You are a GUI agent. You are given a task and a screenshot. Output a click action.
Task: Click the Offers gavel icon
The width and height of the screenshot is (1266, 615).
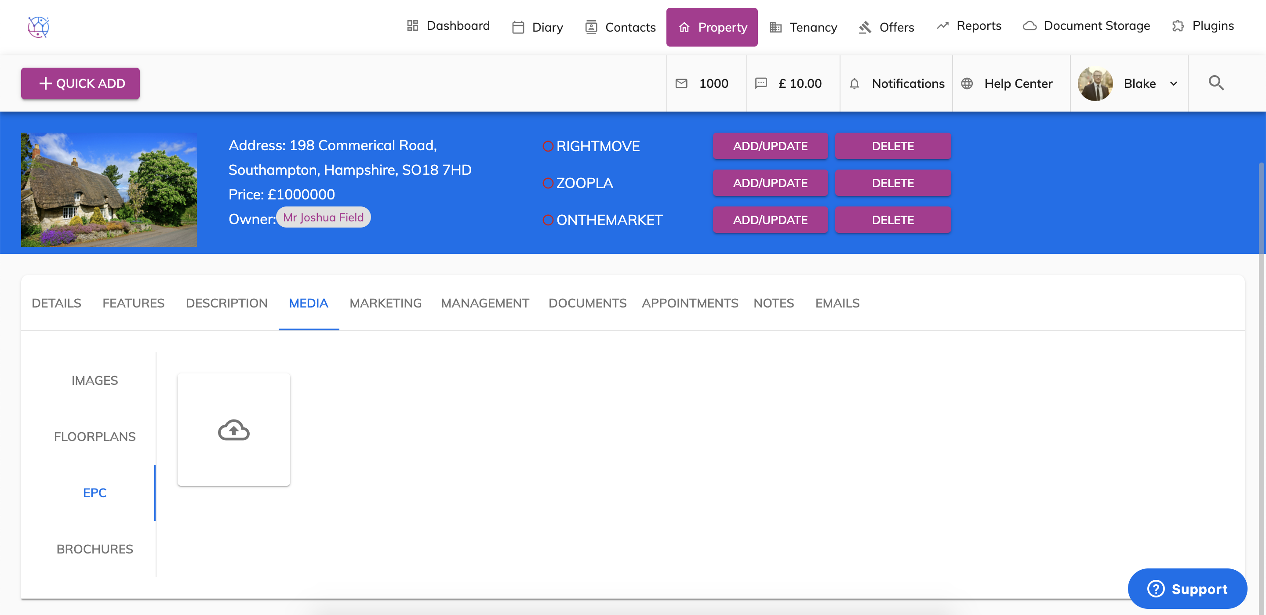865,27
